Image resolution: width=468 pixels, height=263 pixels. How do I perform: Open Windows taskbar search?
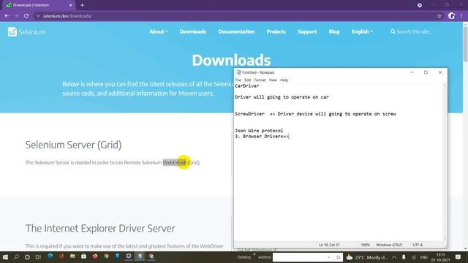click(16, 256)
